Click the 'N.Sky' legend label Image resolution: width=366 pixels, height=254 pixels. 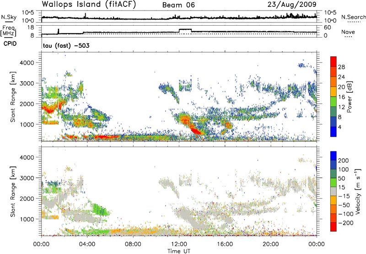pos(9,17)
